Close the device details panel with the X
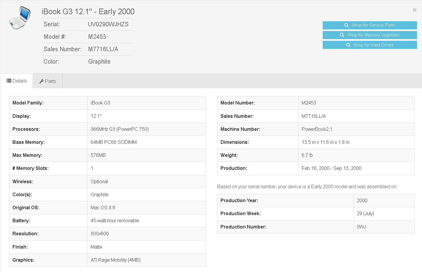The width and height of the screenshot is (422, 272). coord(415,10)
